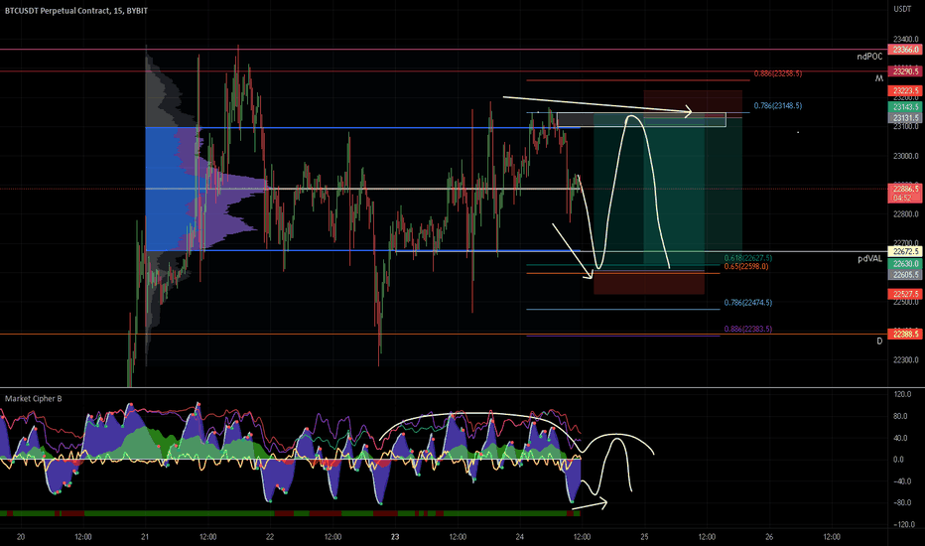Click the 23400.0 price axis value
The height and width of the screenshot is (546, 925).
[905, 39]
